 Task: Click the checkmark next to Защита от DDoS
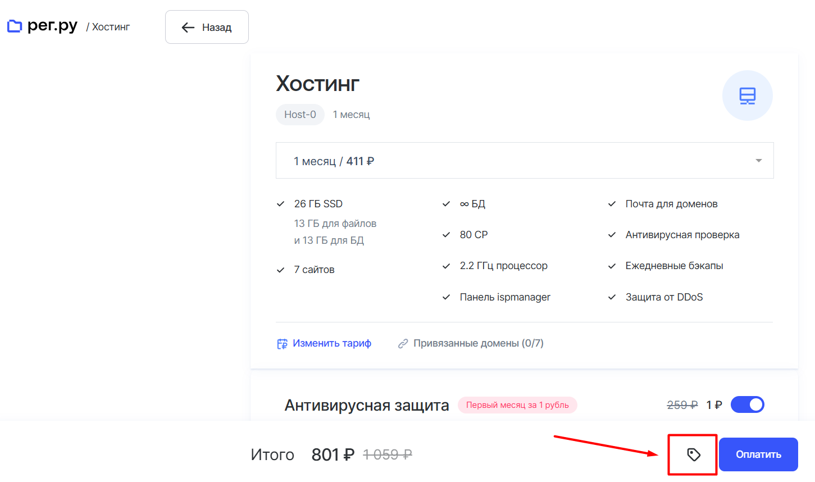pos(612,297)
